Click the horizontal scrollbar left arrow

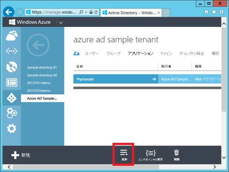[x=9, y=167]
